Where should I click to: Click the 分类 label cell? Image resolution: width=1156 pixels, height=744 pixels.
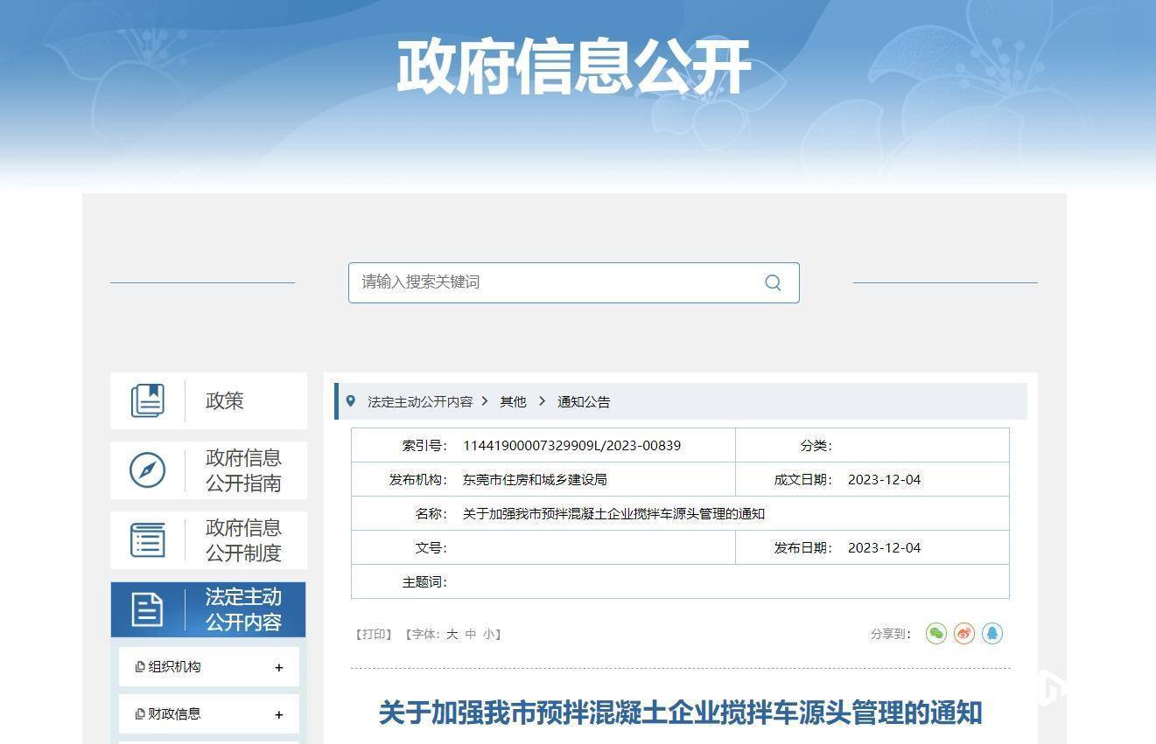816,445
